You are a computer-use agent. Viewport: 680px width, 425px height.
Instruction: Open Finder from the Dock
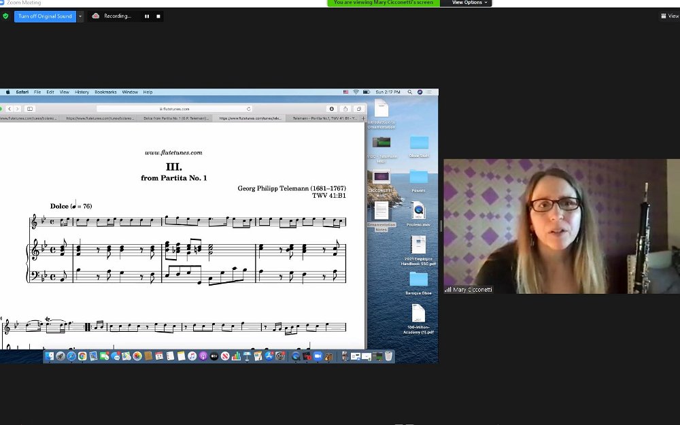pyautogui.click(x=50, y=356)
